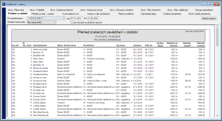Open the 'Akce - Proběhlé' tab
The image size is (222, 121).
[x=37, y=10]
